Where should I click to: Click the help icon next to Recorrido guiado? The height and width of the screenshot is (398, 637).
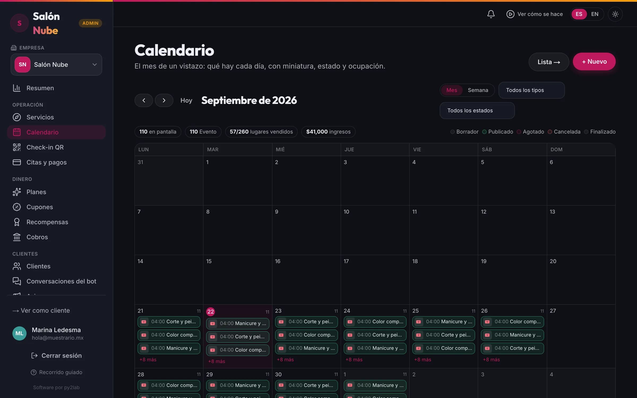(33, 372)
